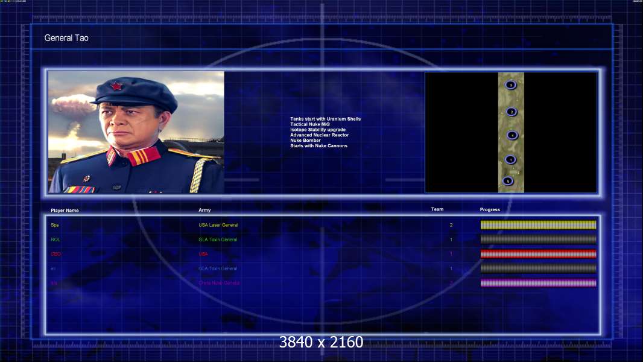Click the Player Name column header
This screenshot has width=643, height=362.
[x=65, y=211]
